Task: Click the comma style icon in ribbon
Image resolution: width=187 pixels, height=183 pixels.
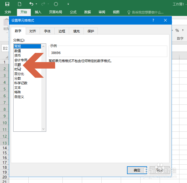Action: point(183,30)
